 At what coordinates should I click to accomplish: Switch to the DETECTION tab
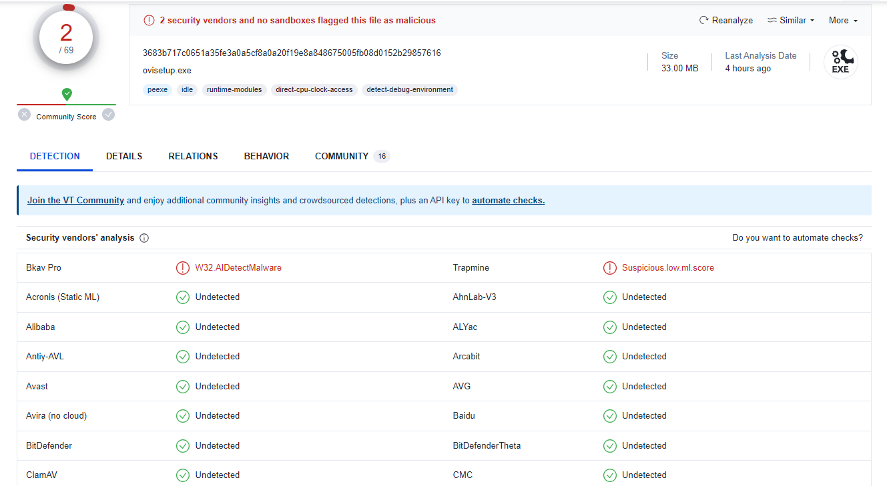tap(55, 157)
